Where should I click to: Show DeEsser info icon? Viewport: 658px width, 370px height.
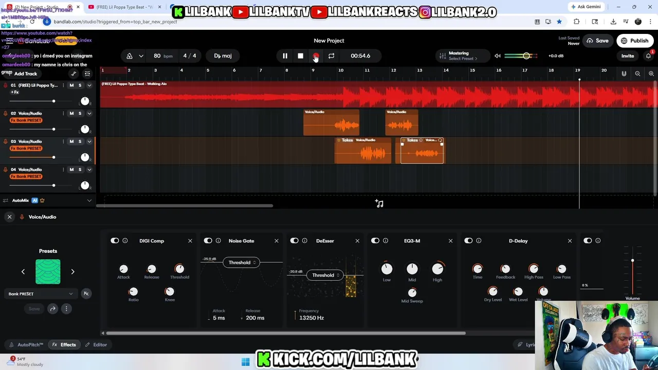pyautogui.click(x=304, y=240)
